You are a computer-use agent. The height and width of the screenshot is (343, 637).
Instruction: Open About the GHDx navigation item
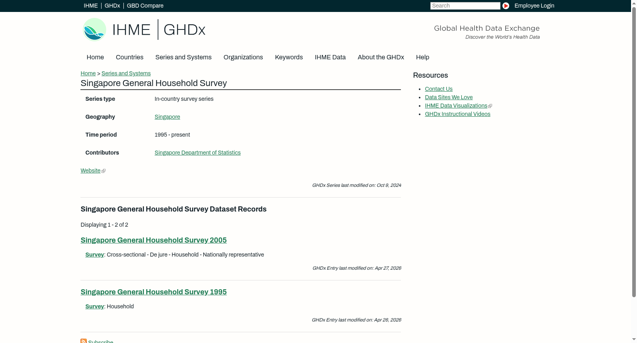[381, 57]
